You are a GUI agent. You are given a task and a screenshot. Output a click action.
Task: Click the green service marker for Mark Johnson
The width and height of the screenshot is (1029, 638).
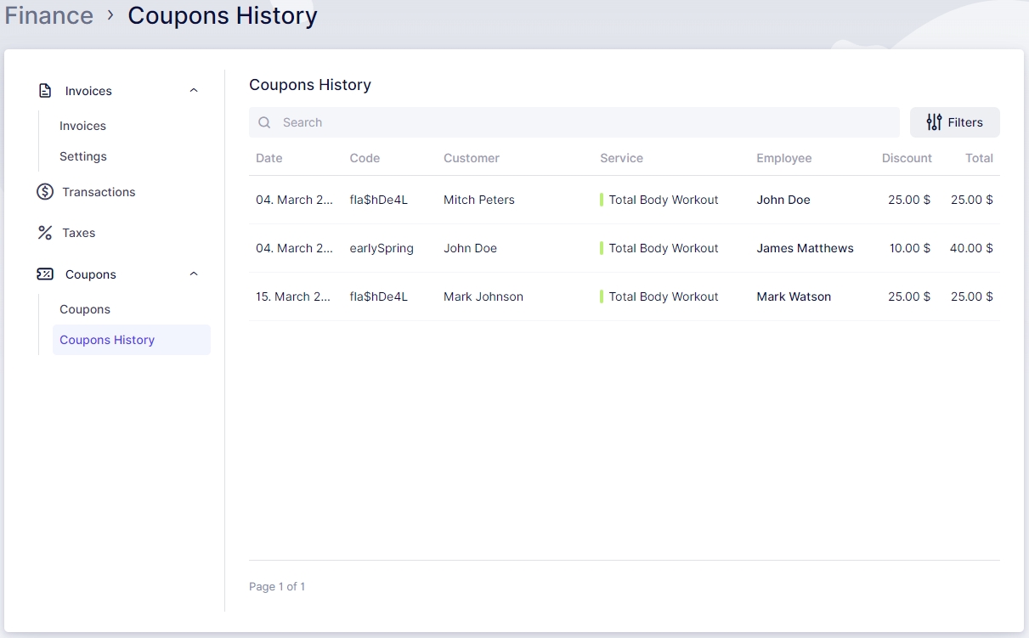[x=602, y=296]
